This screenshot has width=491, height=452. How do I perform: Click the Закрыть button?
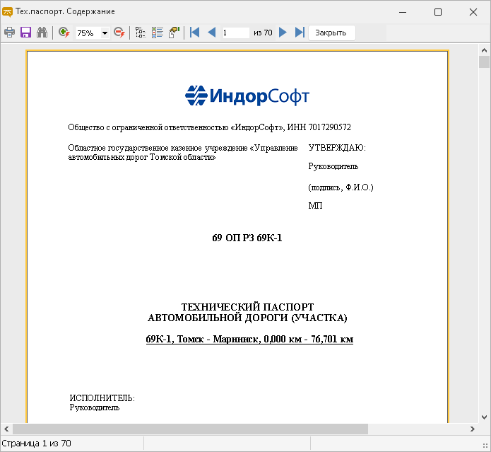pyautogui.click(x=331, y=33)
